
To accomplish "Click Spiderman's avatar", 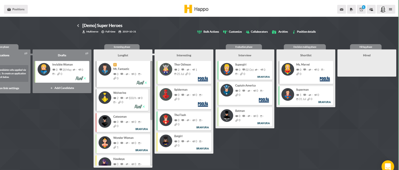I will click(x=166, y=95).
